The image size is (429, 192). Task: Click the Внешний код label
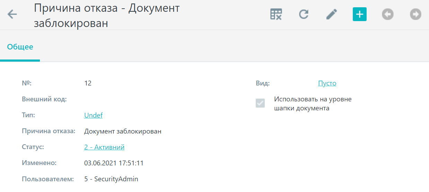44,99
